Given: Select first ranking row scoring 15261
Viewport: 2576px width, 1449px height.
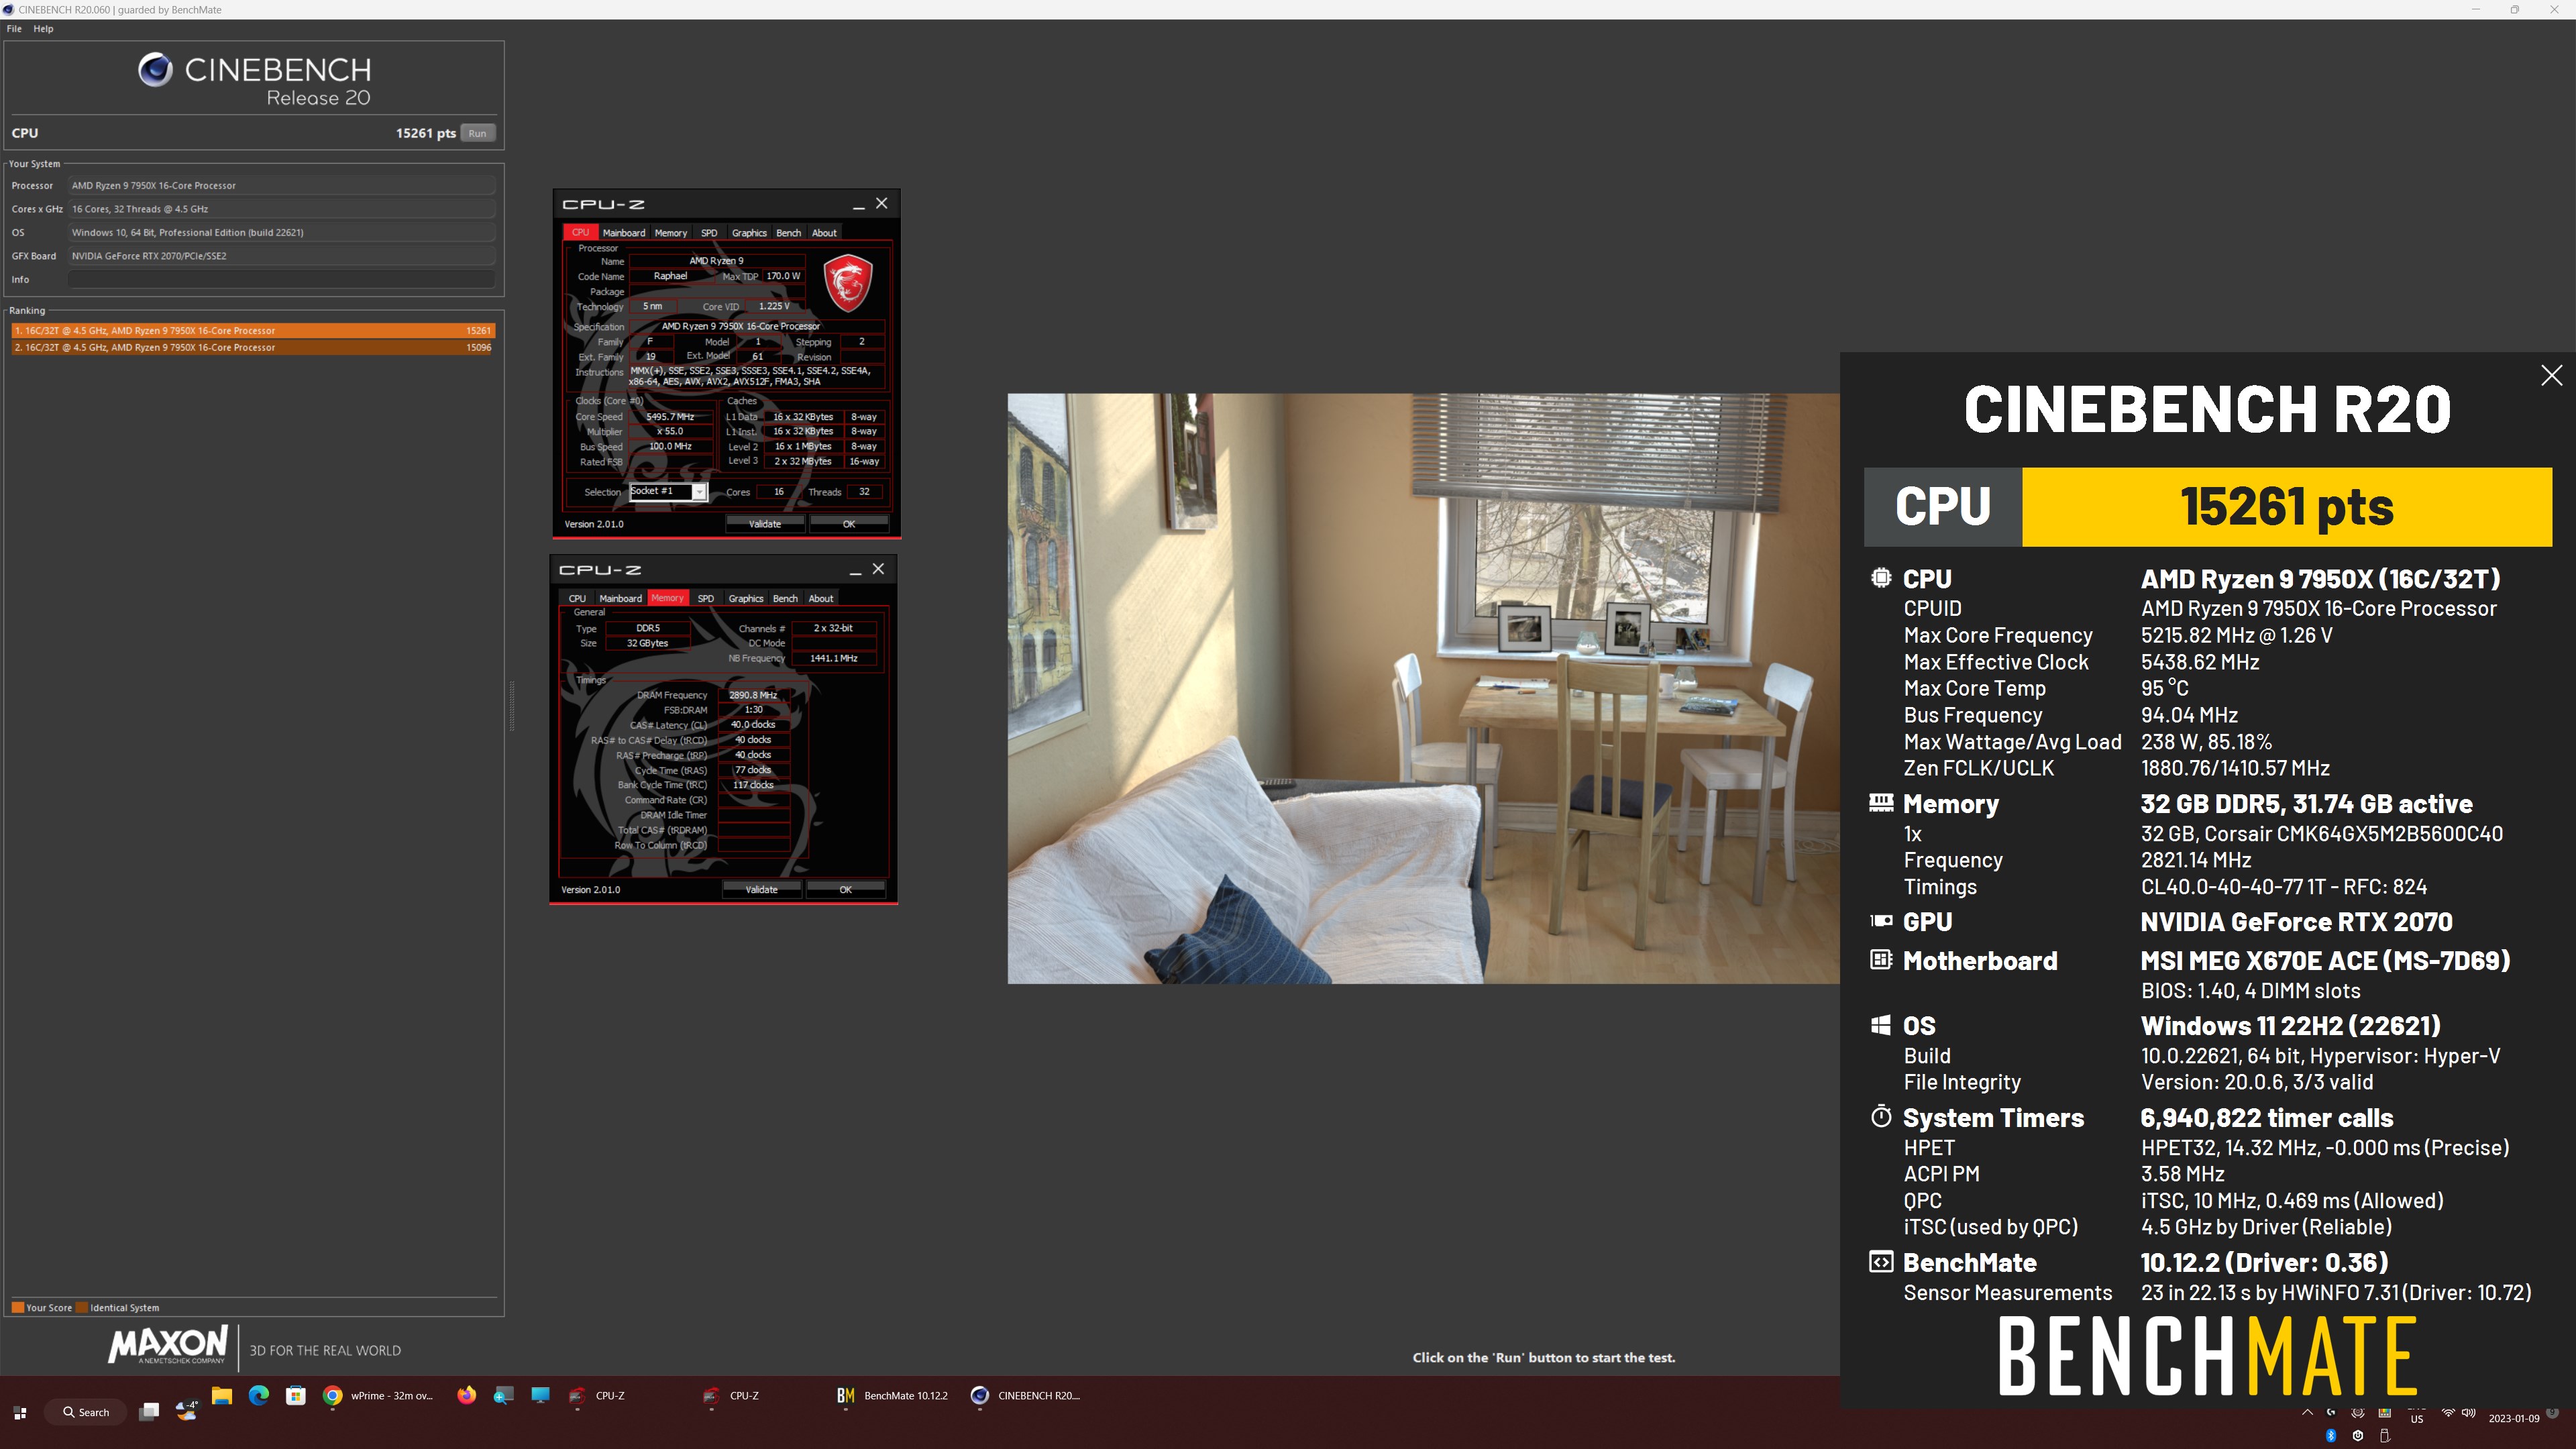Looking at the screenshot, I should click(253, 330).
